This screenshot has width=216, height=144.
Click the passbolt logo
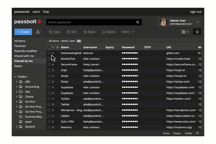tap(28, 22)
